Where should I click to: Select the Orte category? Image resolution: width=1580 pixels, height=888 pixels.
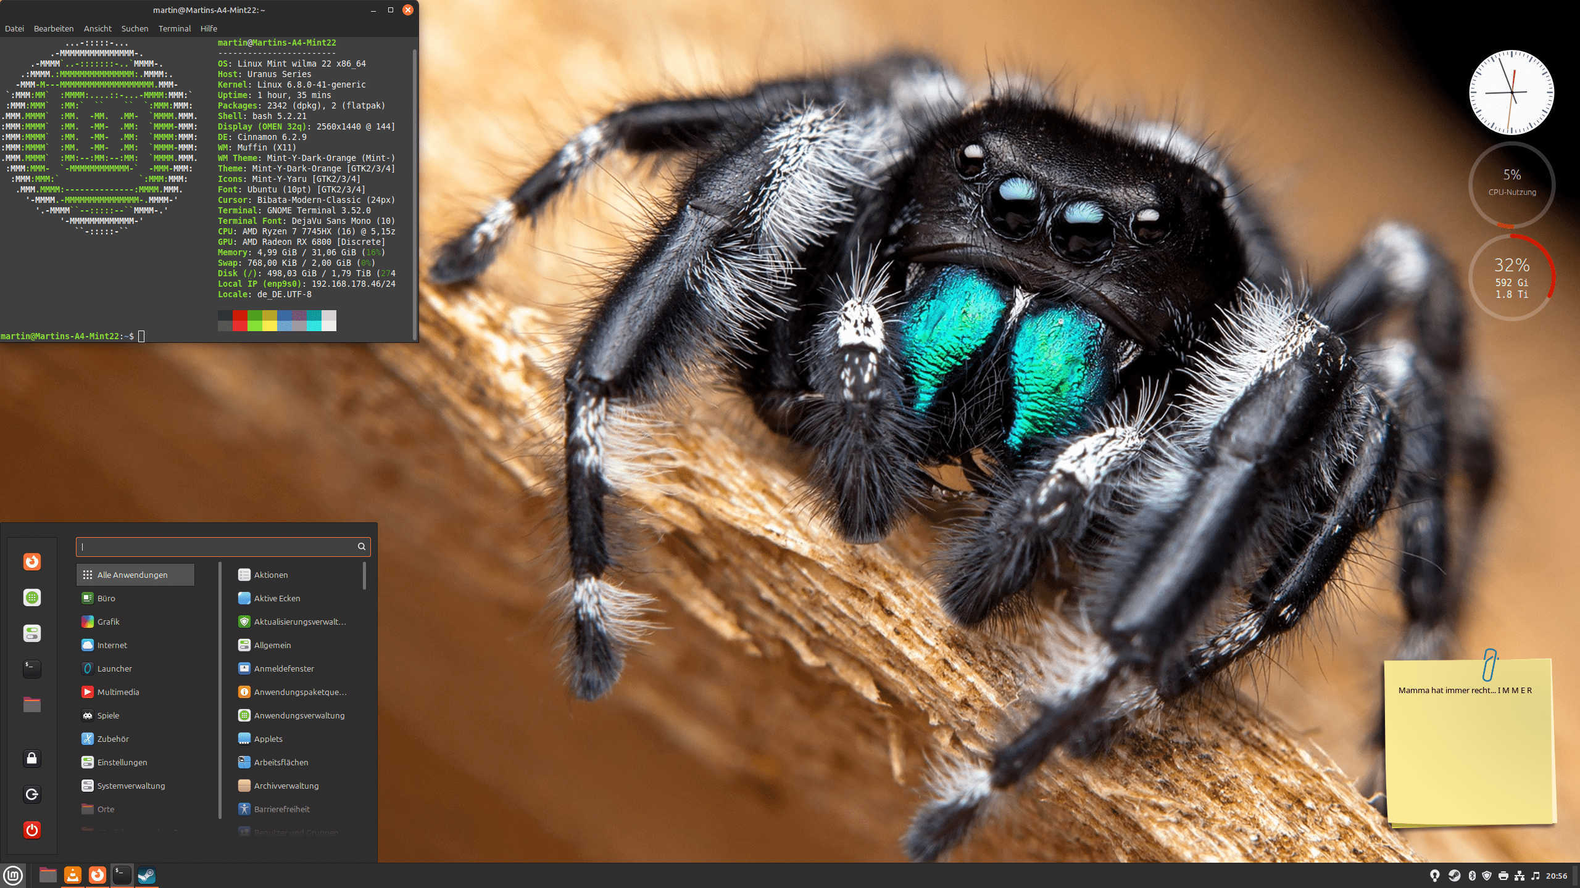(x=135, y=809)
